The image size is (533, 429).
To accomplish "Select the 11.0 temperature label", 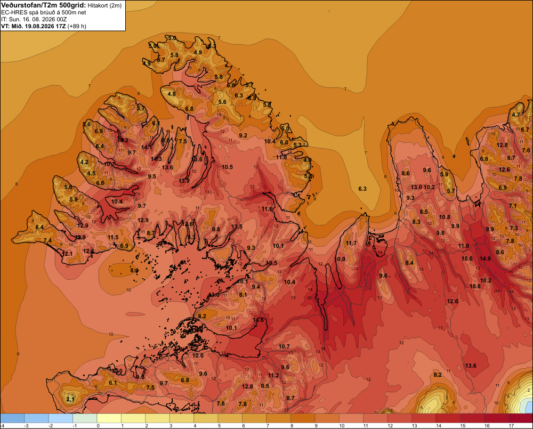I will coord(464,246).
